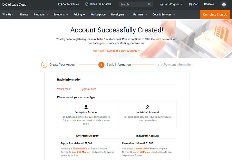This screenshot has width=232, height=160.
Task: Select the Enterprise Account card
Action: (x=86, y=115)
